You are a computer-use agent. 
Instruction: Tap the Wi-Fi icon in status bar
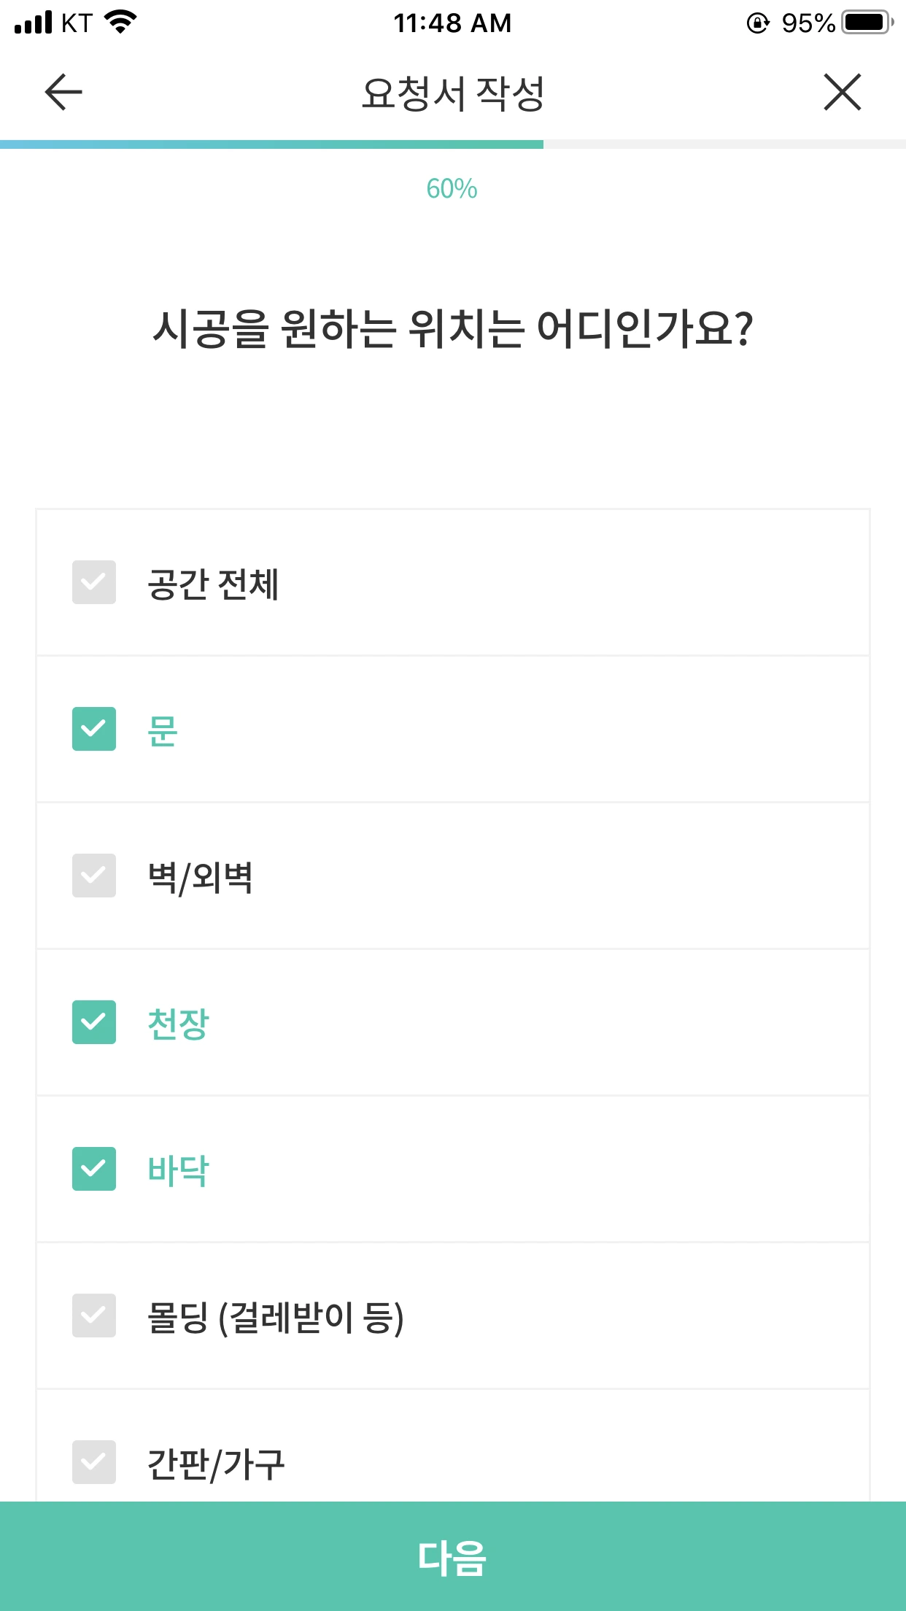coord(121,22)
